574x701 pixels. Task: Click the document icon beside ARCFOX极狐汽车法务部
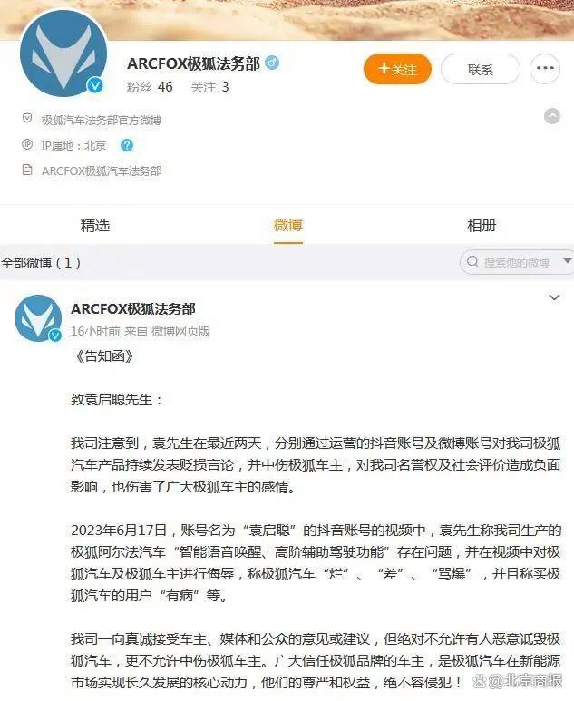click(x=27, y=170)
